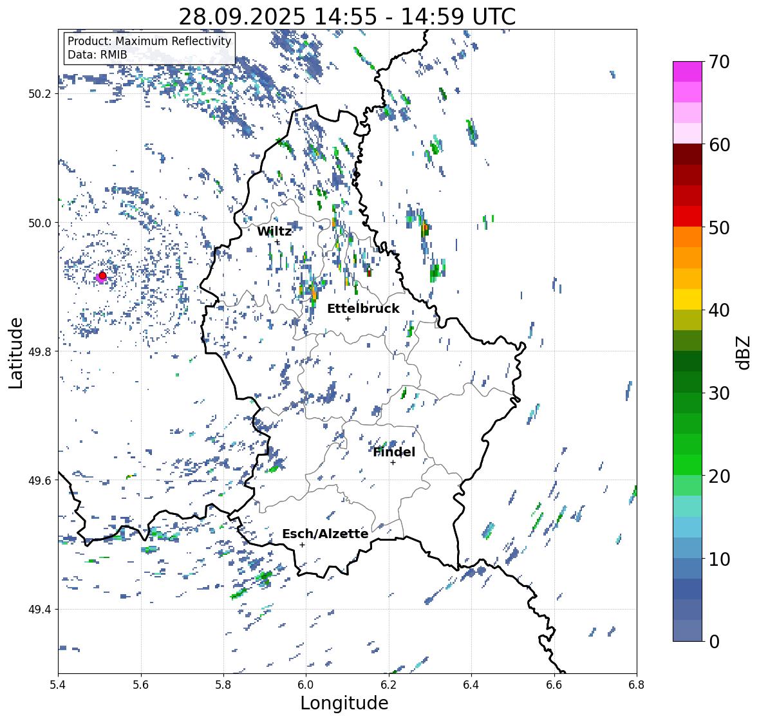
Task: Click longitude tick label 6.0
Action: coord(306,685)
